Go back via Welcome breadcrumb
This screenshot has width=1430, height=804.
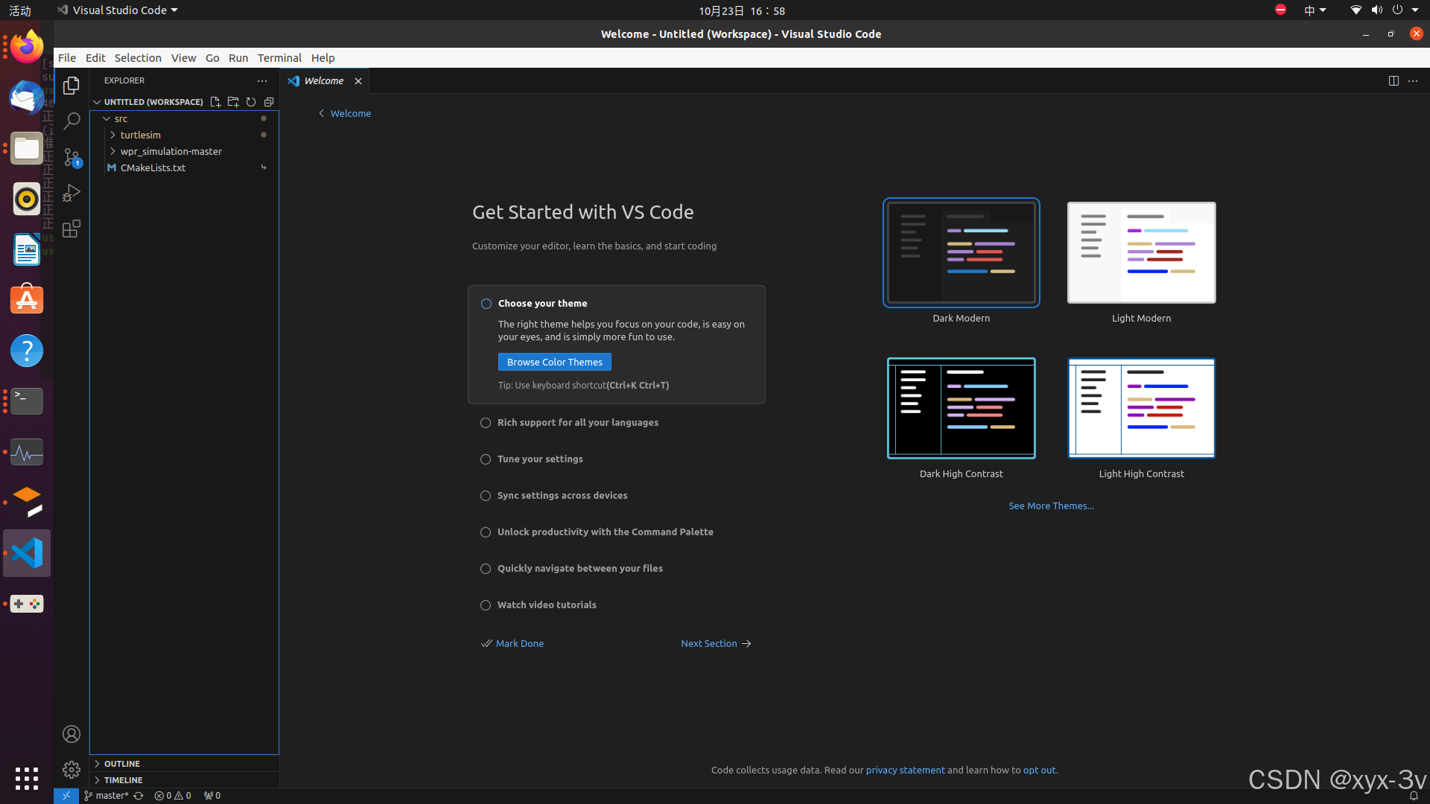(345, 113)
